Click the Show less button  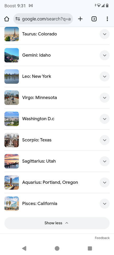[57, 223]
